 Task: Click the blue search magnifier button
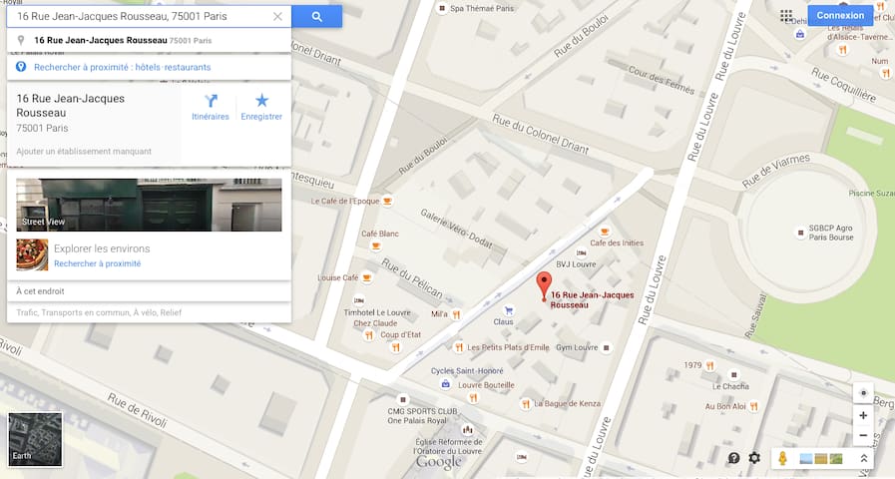[316, 17]
